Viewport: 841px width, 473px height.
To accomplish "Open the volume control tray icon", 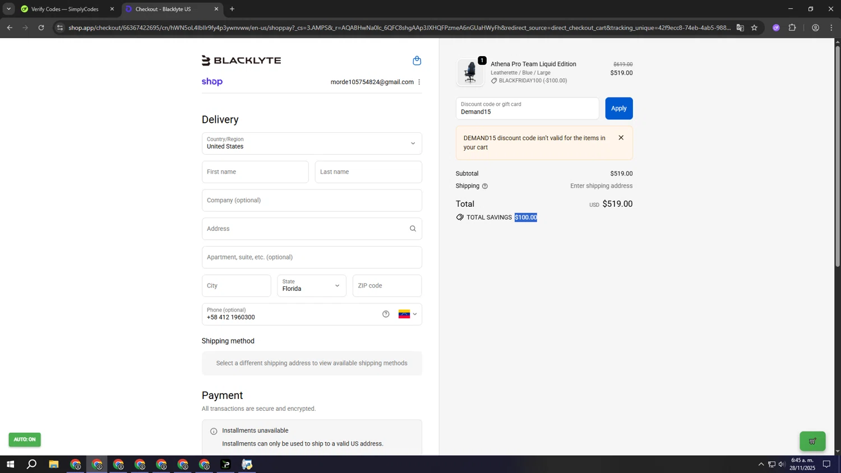I will click(x=782, y=464).
